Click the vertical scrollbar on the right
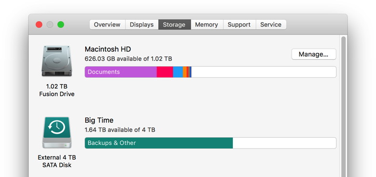The width and height of the screenshot is (376, 177). [x=343, y=106]
